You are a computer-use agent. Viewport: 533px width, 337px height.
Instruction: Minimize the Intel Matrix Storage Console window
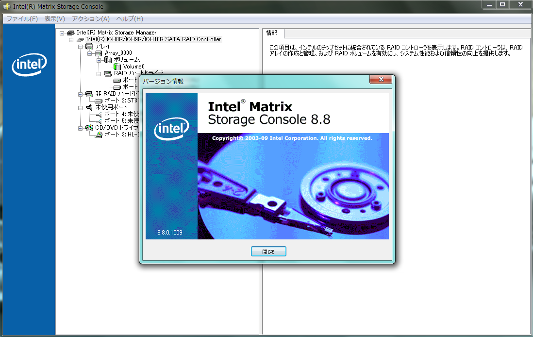click(x=489, y=5)
